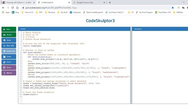Click the CodeSkulptor3 page title
The image size is (188, 106).
(x=100, y=21)
